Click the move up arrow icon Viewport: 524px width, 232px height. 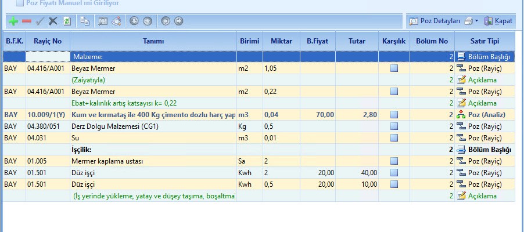point(148,21)
